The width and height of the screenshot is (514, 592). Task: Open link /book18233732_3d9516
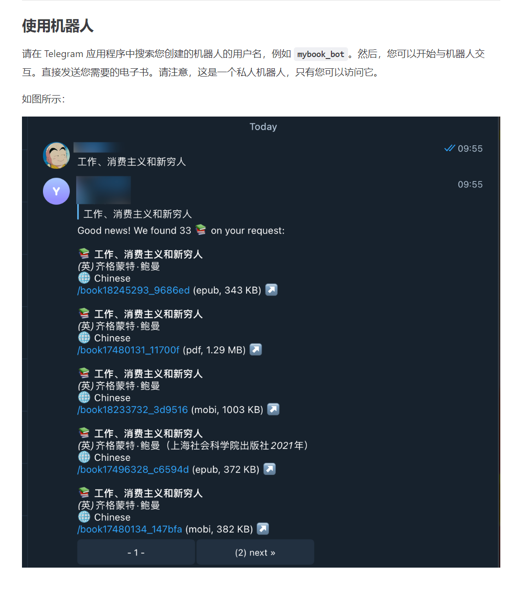[x=133, y=410]
